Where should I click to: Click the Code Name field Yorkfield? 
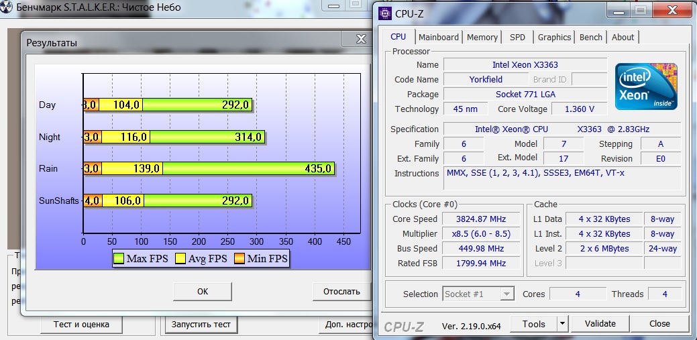[486, 80]
